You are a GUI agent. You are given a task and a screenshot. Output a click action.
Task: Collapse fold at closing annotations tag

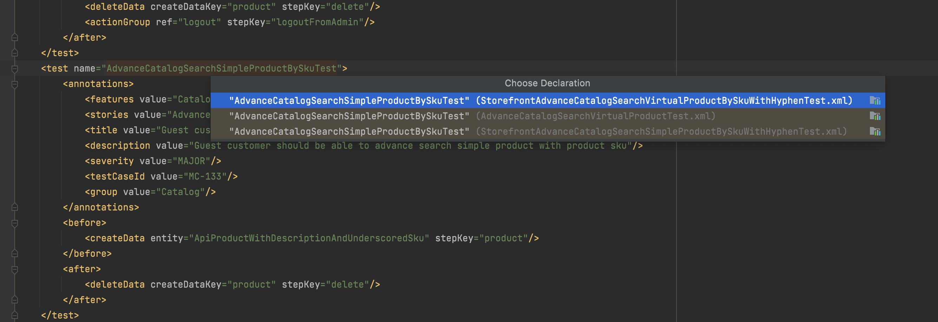(x=14, y=207)
